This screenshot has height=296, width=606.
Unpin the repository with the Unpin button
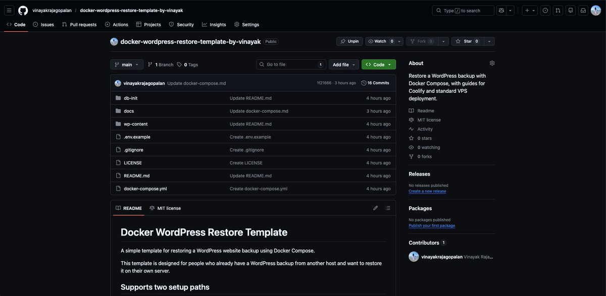point(349,41)
